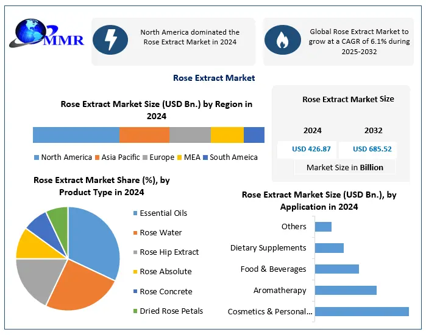The image size is (426, 335).
Task: Click the flame icon circle
Action: click(282, 40)
